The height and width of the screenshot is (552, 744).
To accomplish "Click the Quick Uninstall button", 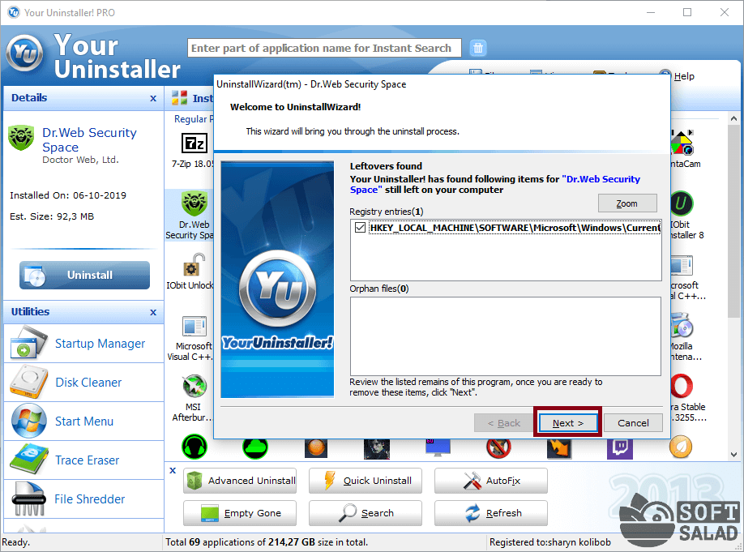I will (x=369, y=481).
